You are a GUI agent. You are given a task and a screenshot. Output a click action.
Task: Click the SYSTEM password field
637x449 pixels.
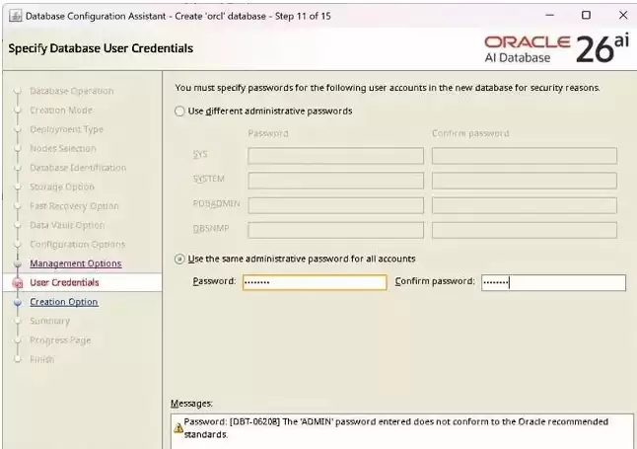[335, 181]
